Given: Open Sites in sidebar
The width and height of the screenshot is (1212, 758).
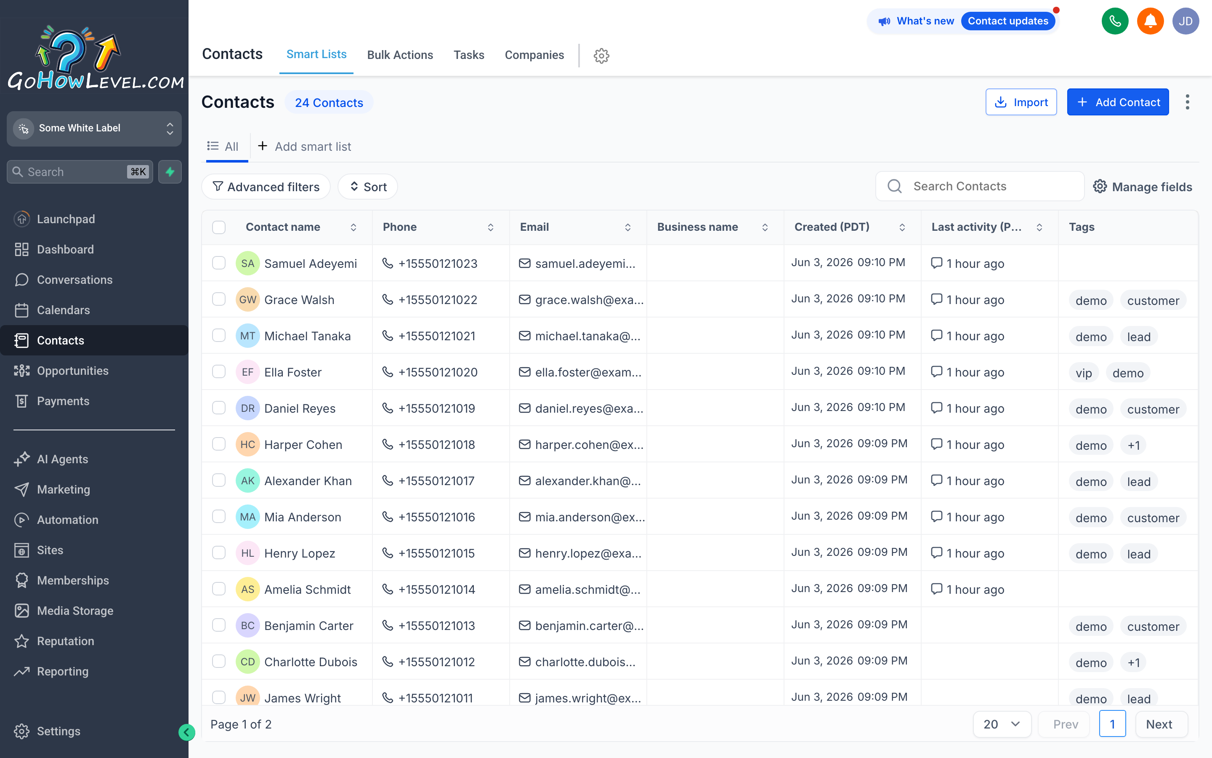Looking at the screenshot, I should 94,550.
